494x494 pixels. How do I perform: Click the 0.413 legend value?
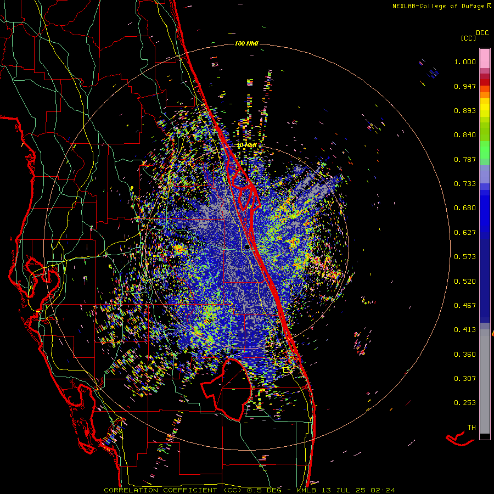coord(465,330)
